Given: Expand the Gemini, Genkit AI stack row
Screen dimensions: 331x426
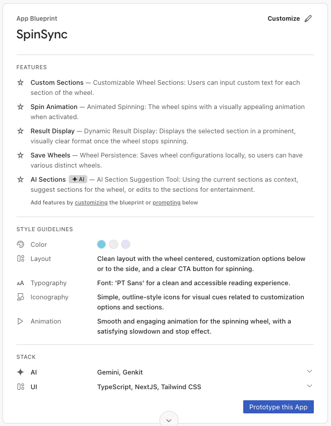Looking at the screenshot, I should point(309,371).
